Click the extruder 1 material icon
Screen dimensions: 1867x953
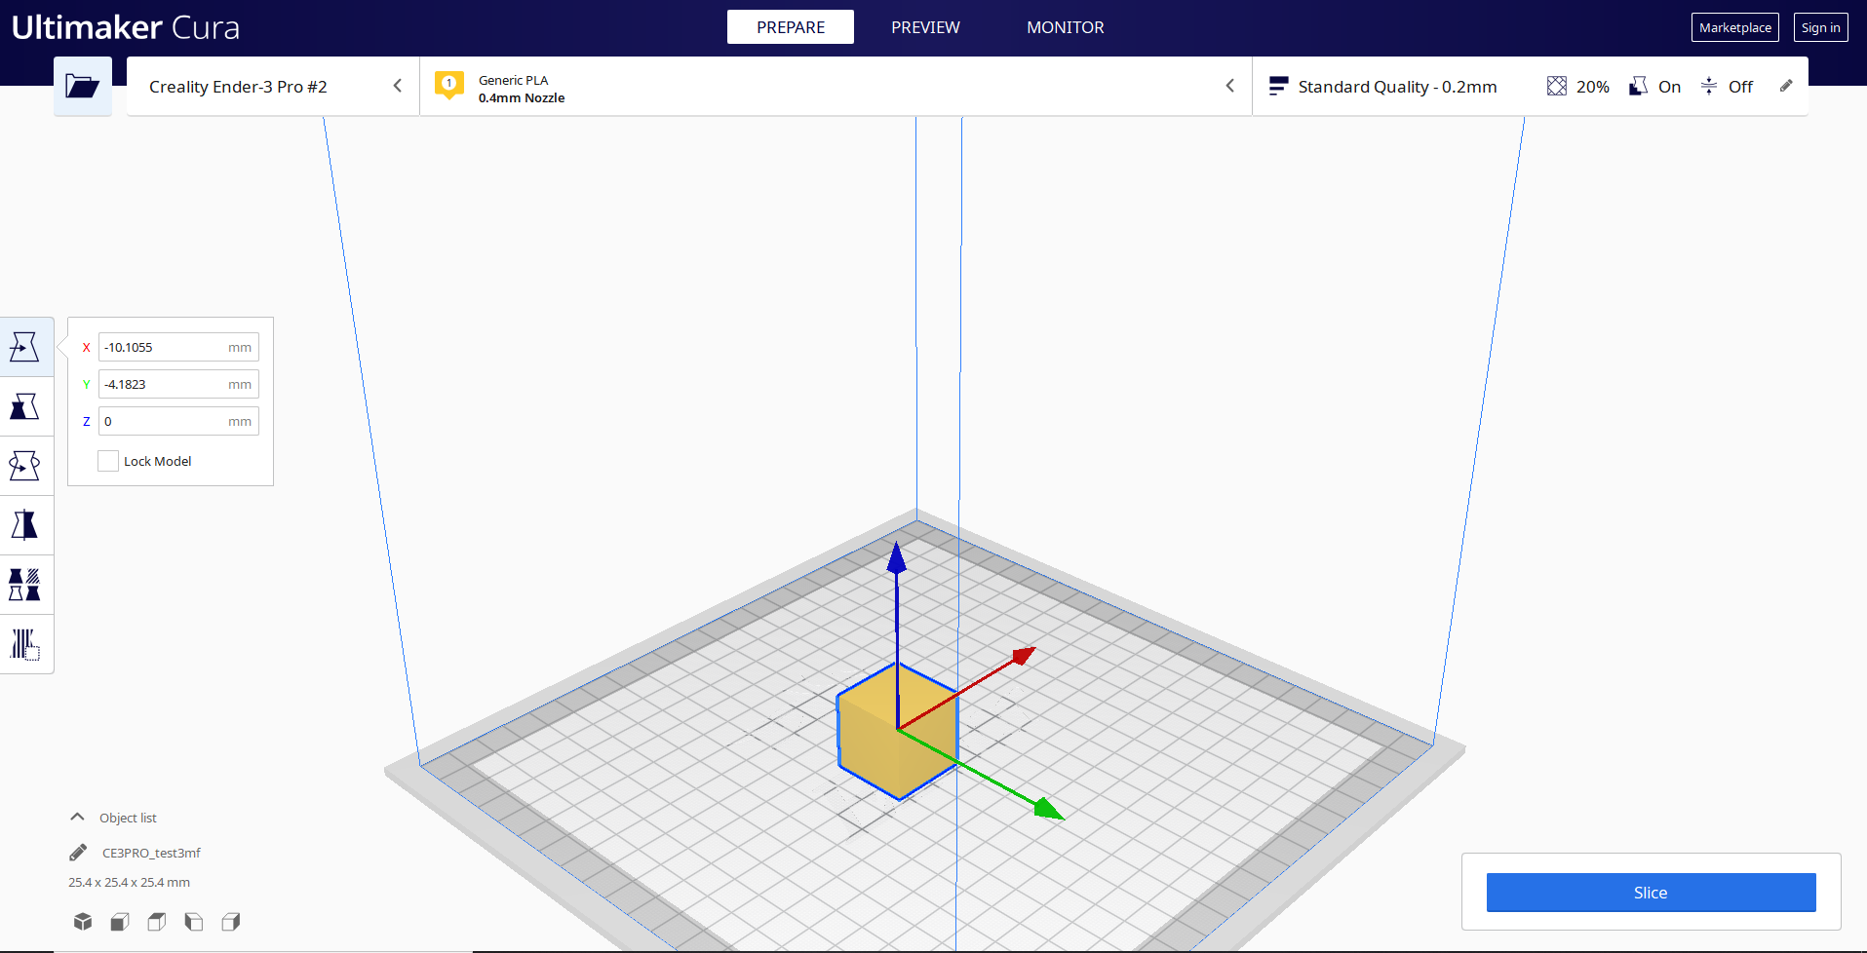point(448,86)
